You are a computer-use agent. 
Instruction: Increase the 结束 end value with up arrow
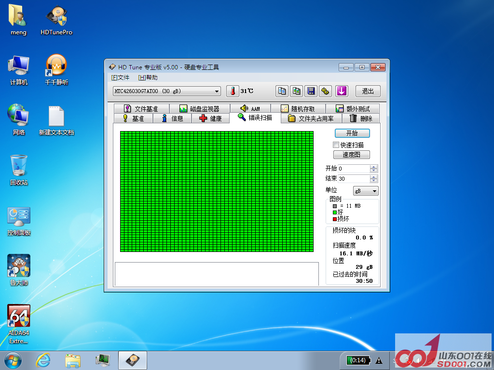click(374, 177)
